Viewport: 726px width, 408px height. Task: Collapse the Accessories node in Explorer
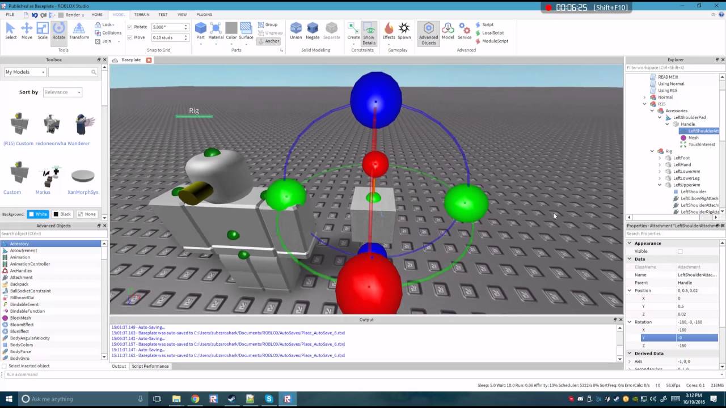652,110
